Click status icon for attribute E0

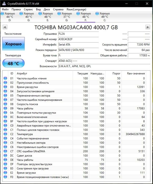5,168
